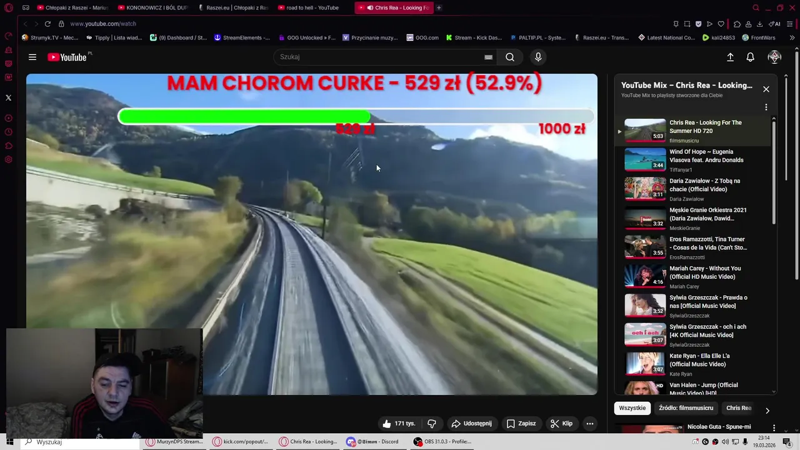Reload the page with the browser refresh icon
This screenshot has width=800, height=450.
[47, 24]
